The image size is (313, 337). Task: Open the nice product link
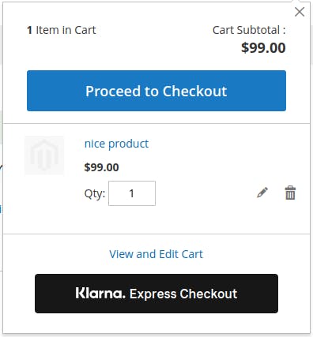[x=116, y=144]
